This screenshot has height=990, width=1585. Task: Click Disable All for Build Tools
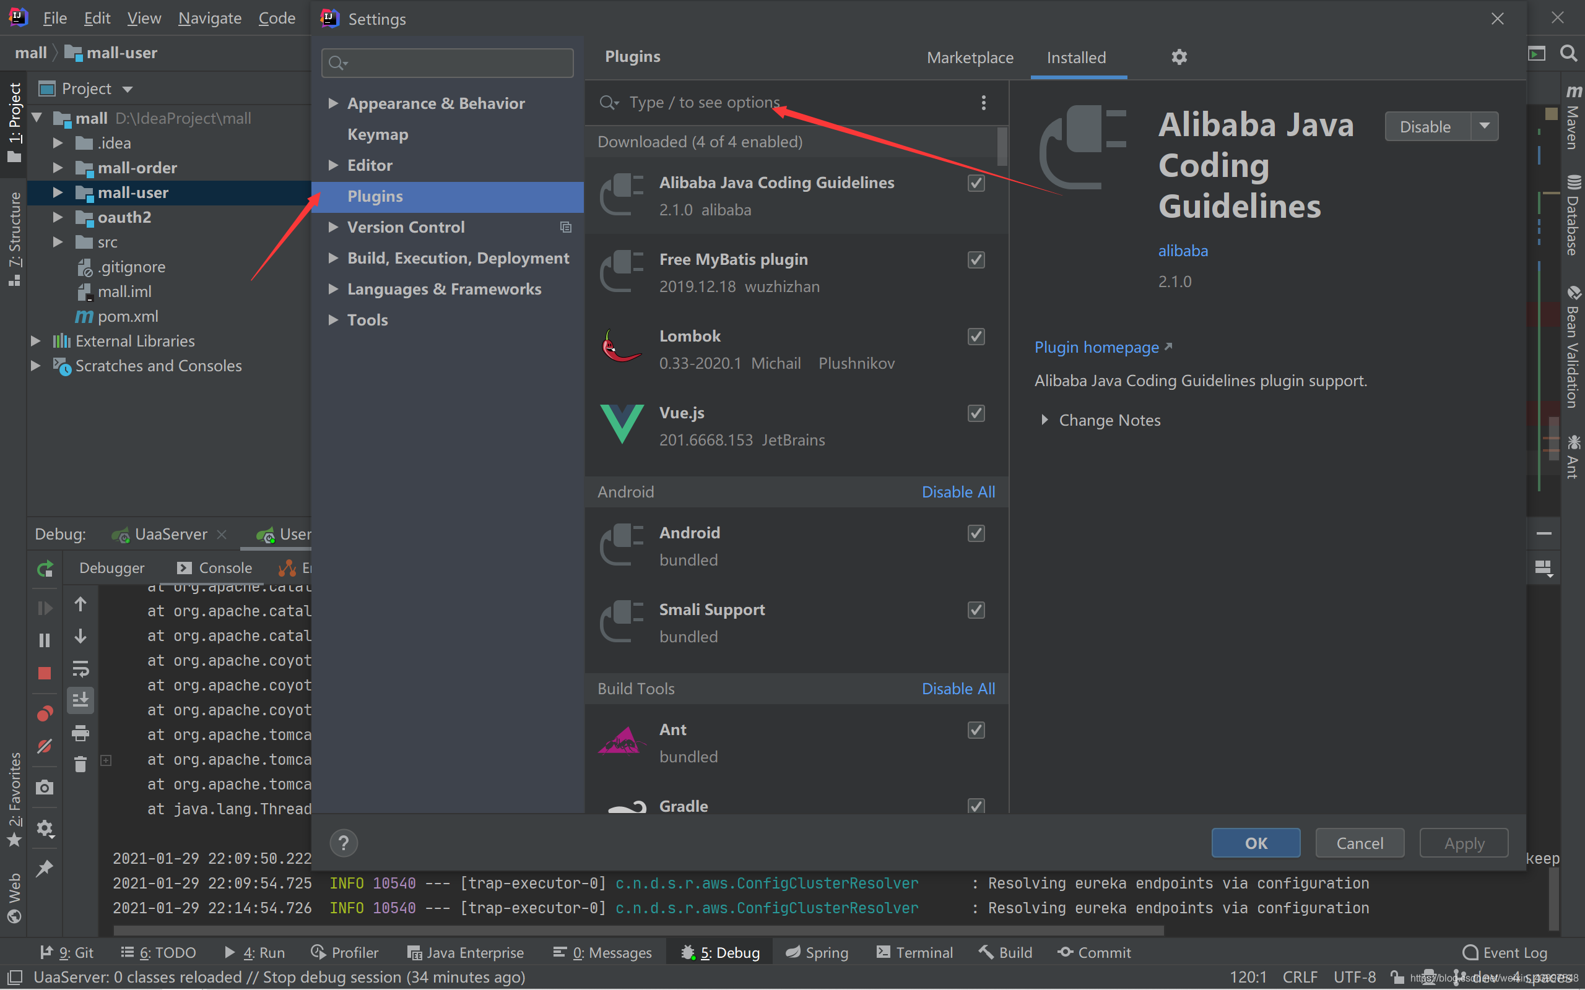click(958, 689)
